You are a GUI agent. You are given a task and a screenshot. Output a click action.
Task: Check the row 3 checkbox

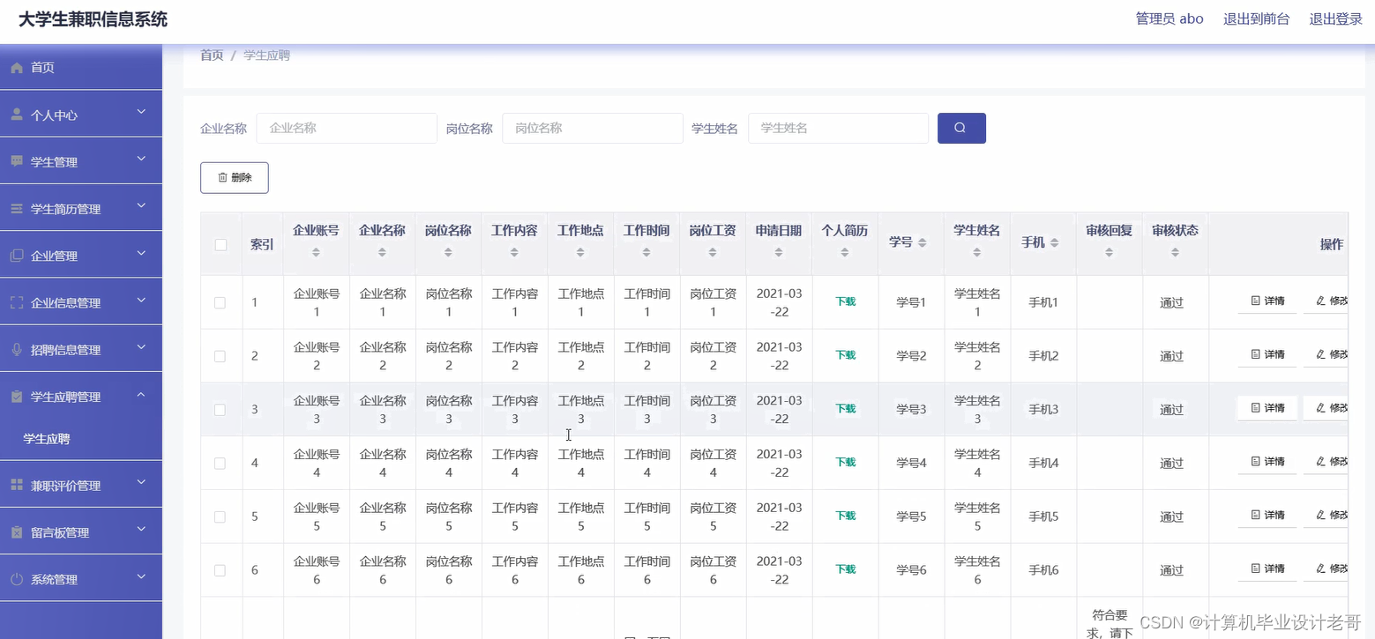point(220,410)
